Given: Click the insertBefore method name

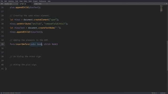Looking at the screenshot, I should (22, 44).
